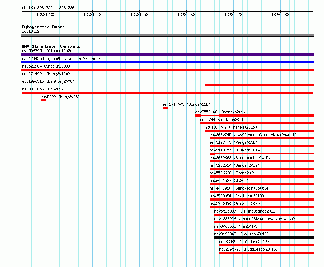
Task: Open the nsv4244553 (gnomADStructuralVariants) label
Action: pyautogui.click(x=62, y=58)
